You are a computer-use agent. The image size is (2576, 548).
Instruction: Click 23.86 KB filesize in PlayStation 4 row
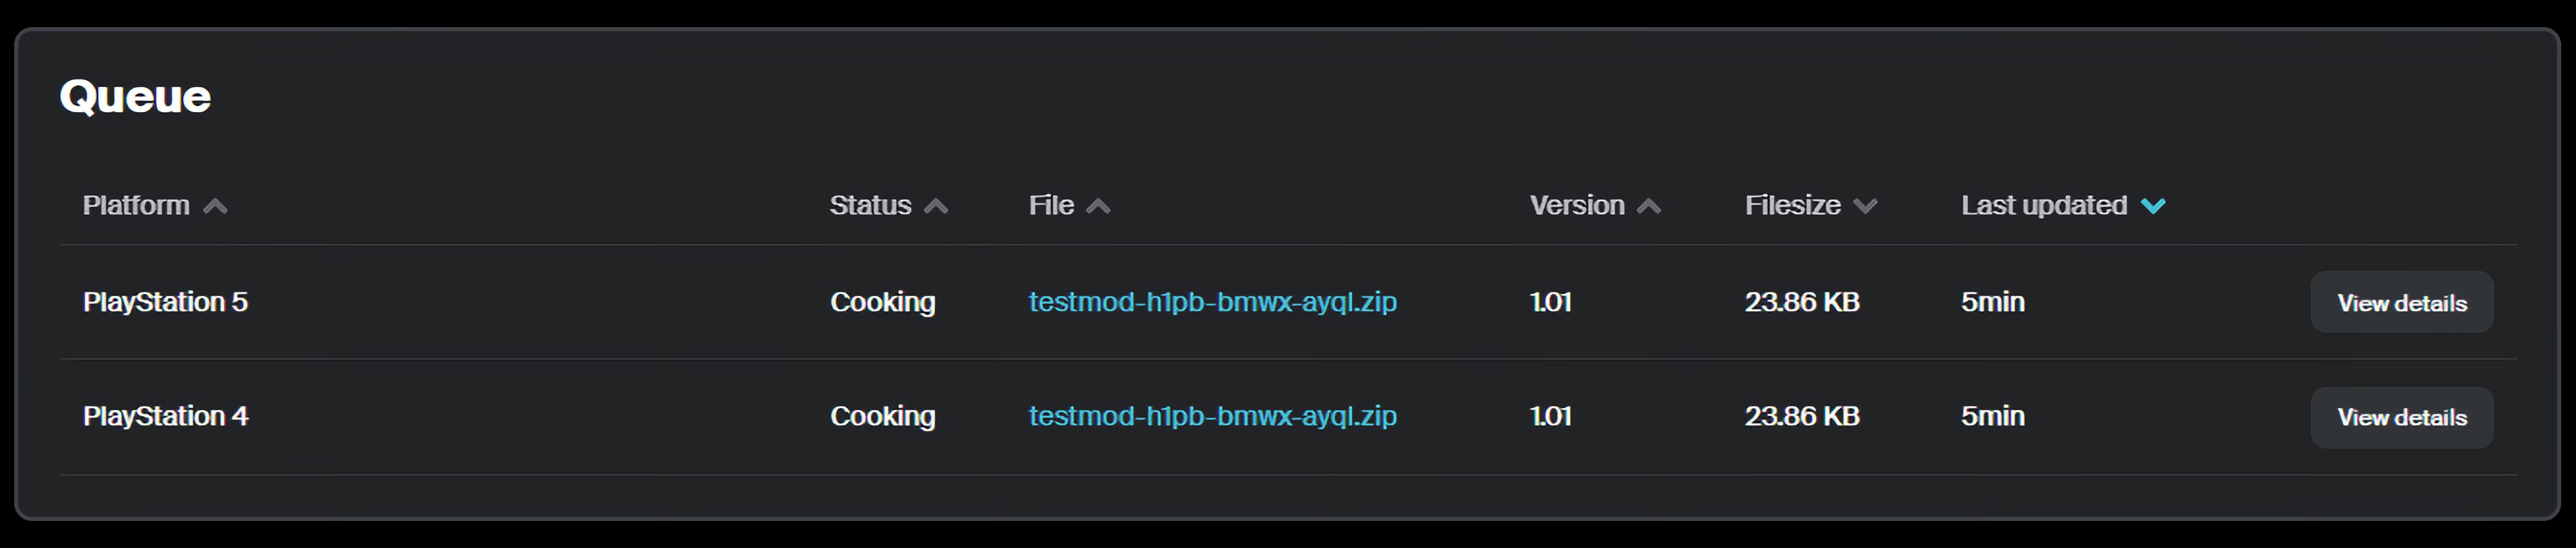(x=1801, y=416)
